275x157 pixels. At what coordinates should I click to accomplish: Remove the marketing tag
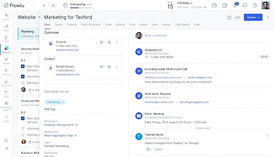[x=63, y=102]
